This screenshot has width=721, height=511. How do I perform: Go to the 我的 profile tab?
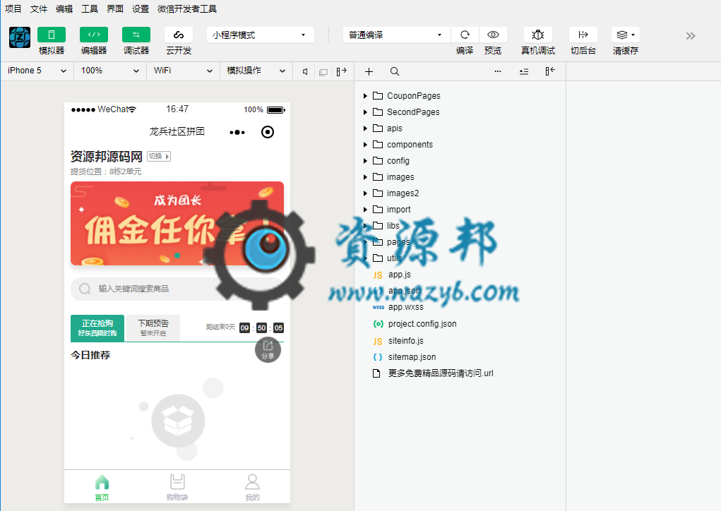252,488
